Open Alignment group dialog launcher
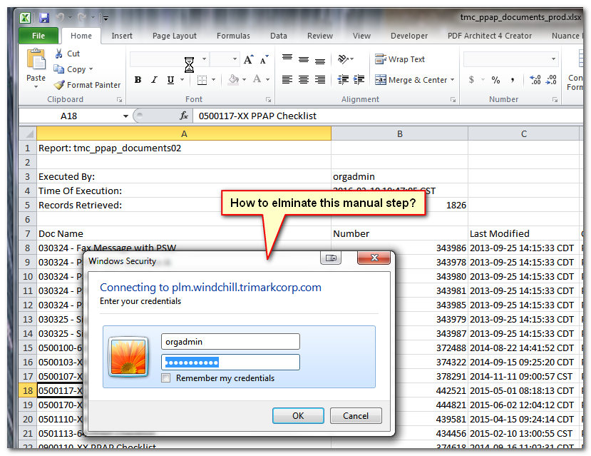Image resolution: width=591 pixels, height=456 pixels. tap(453, 100)
